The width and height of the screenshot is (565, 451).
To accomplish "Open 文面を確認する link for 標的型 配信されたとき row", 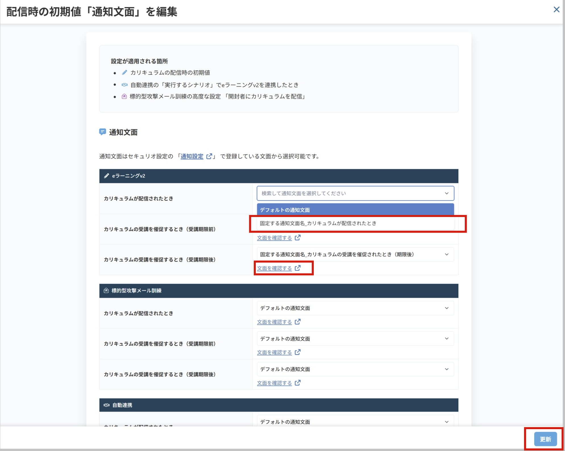I will [275, 322].
